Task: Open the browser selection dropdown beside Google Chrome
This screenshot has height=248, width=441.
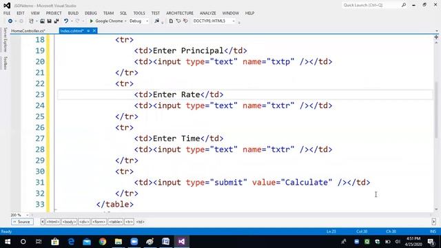Action: pyautogui.click(x=125, y=21)
